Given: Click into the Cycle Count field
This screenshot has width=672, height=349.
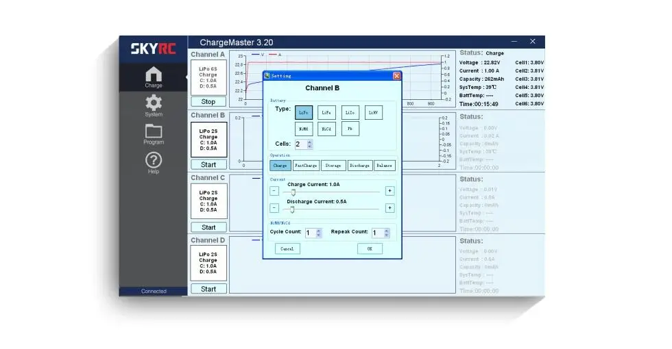Looking at the screenshot, I should click(310, 233).
